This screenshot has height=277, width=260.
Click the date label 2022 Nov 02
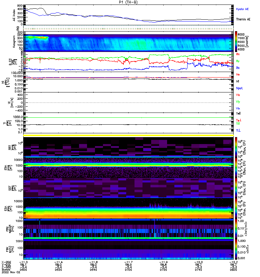tap(11, 272)
